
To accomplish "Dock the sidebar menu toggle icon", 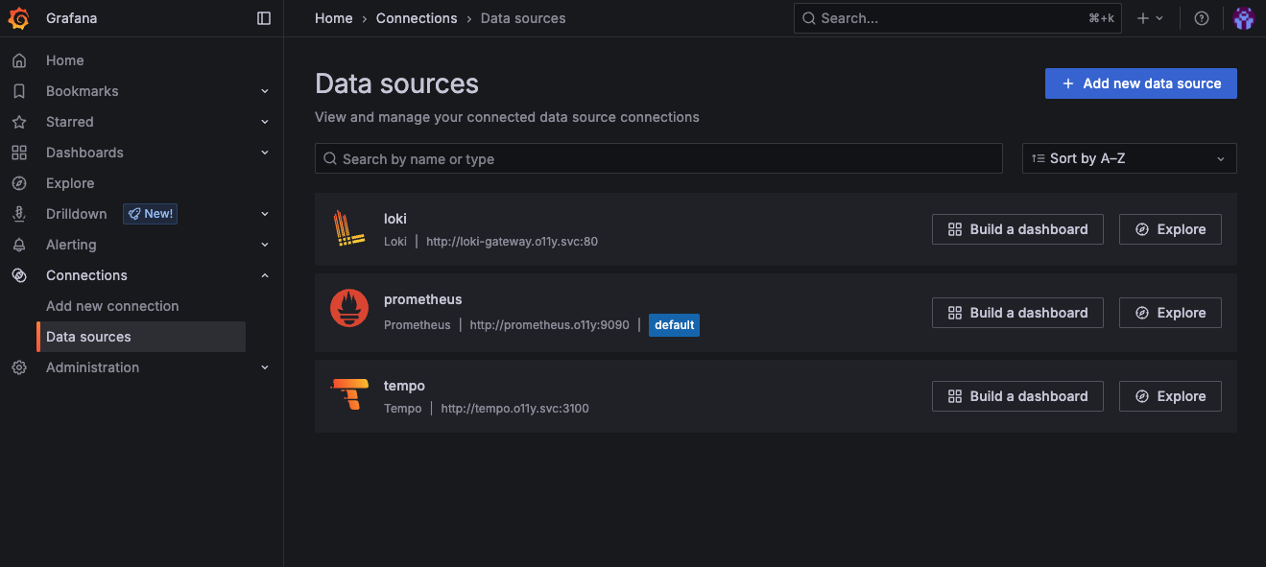I will [x=264, y=18].
